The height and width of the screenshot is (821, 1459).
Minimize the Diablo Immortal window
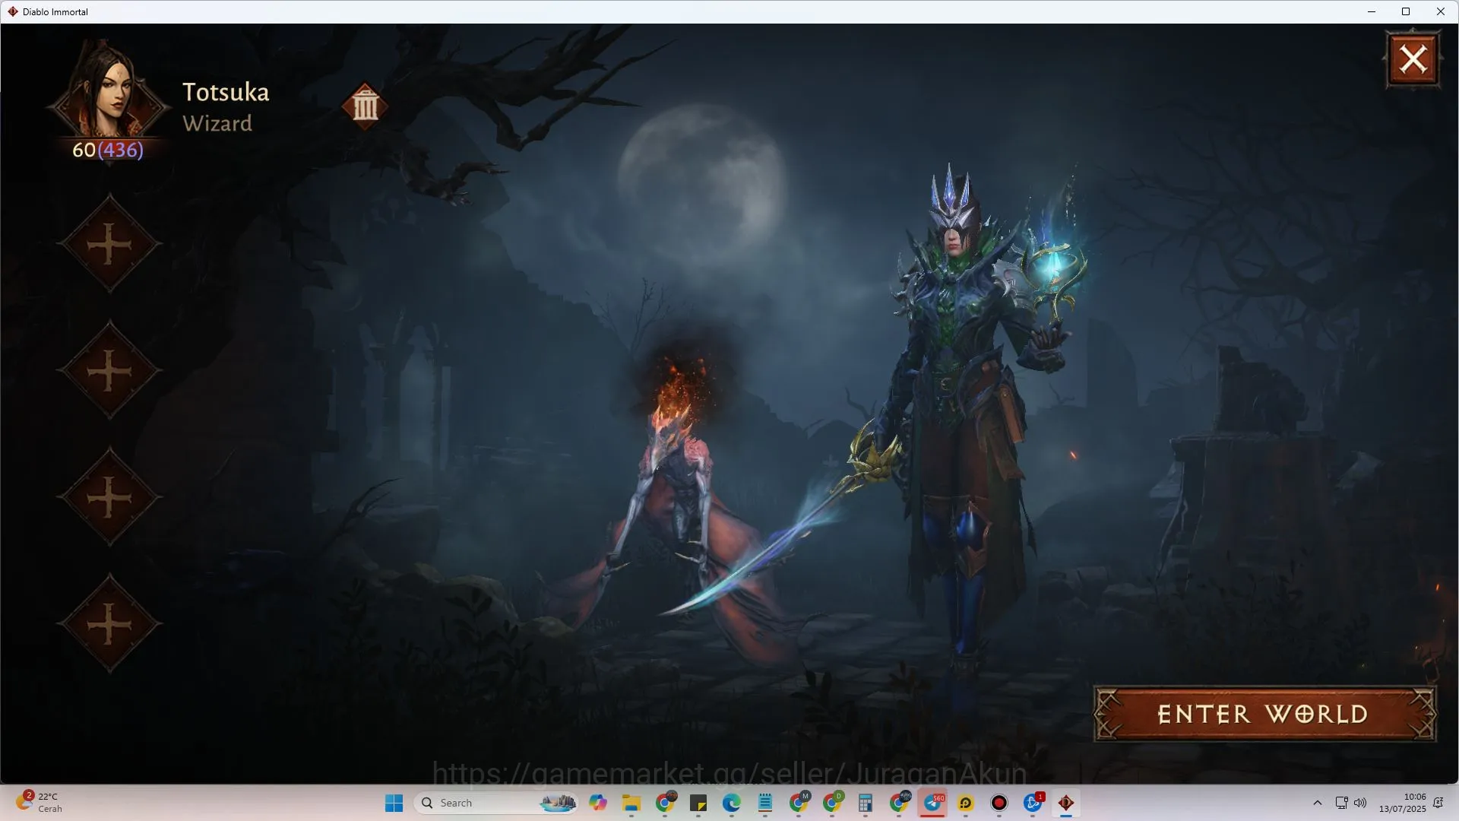(1372, 11)
